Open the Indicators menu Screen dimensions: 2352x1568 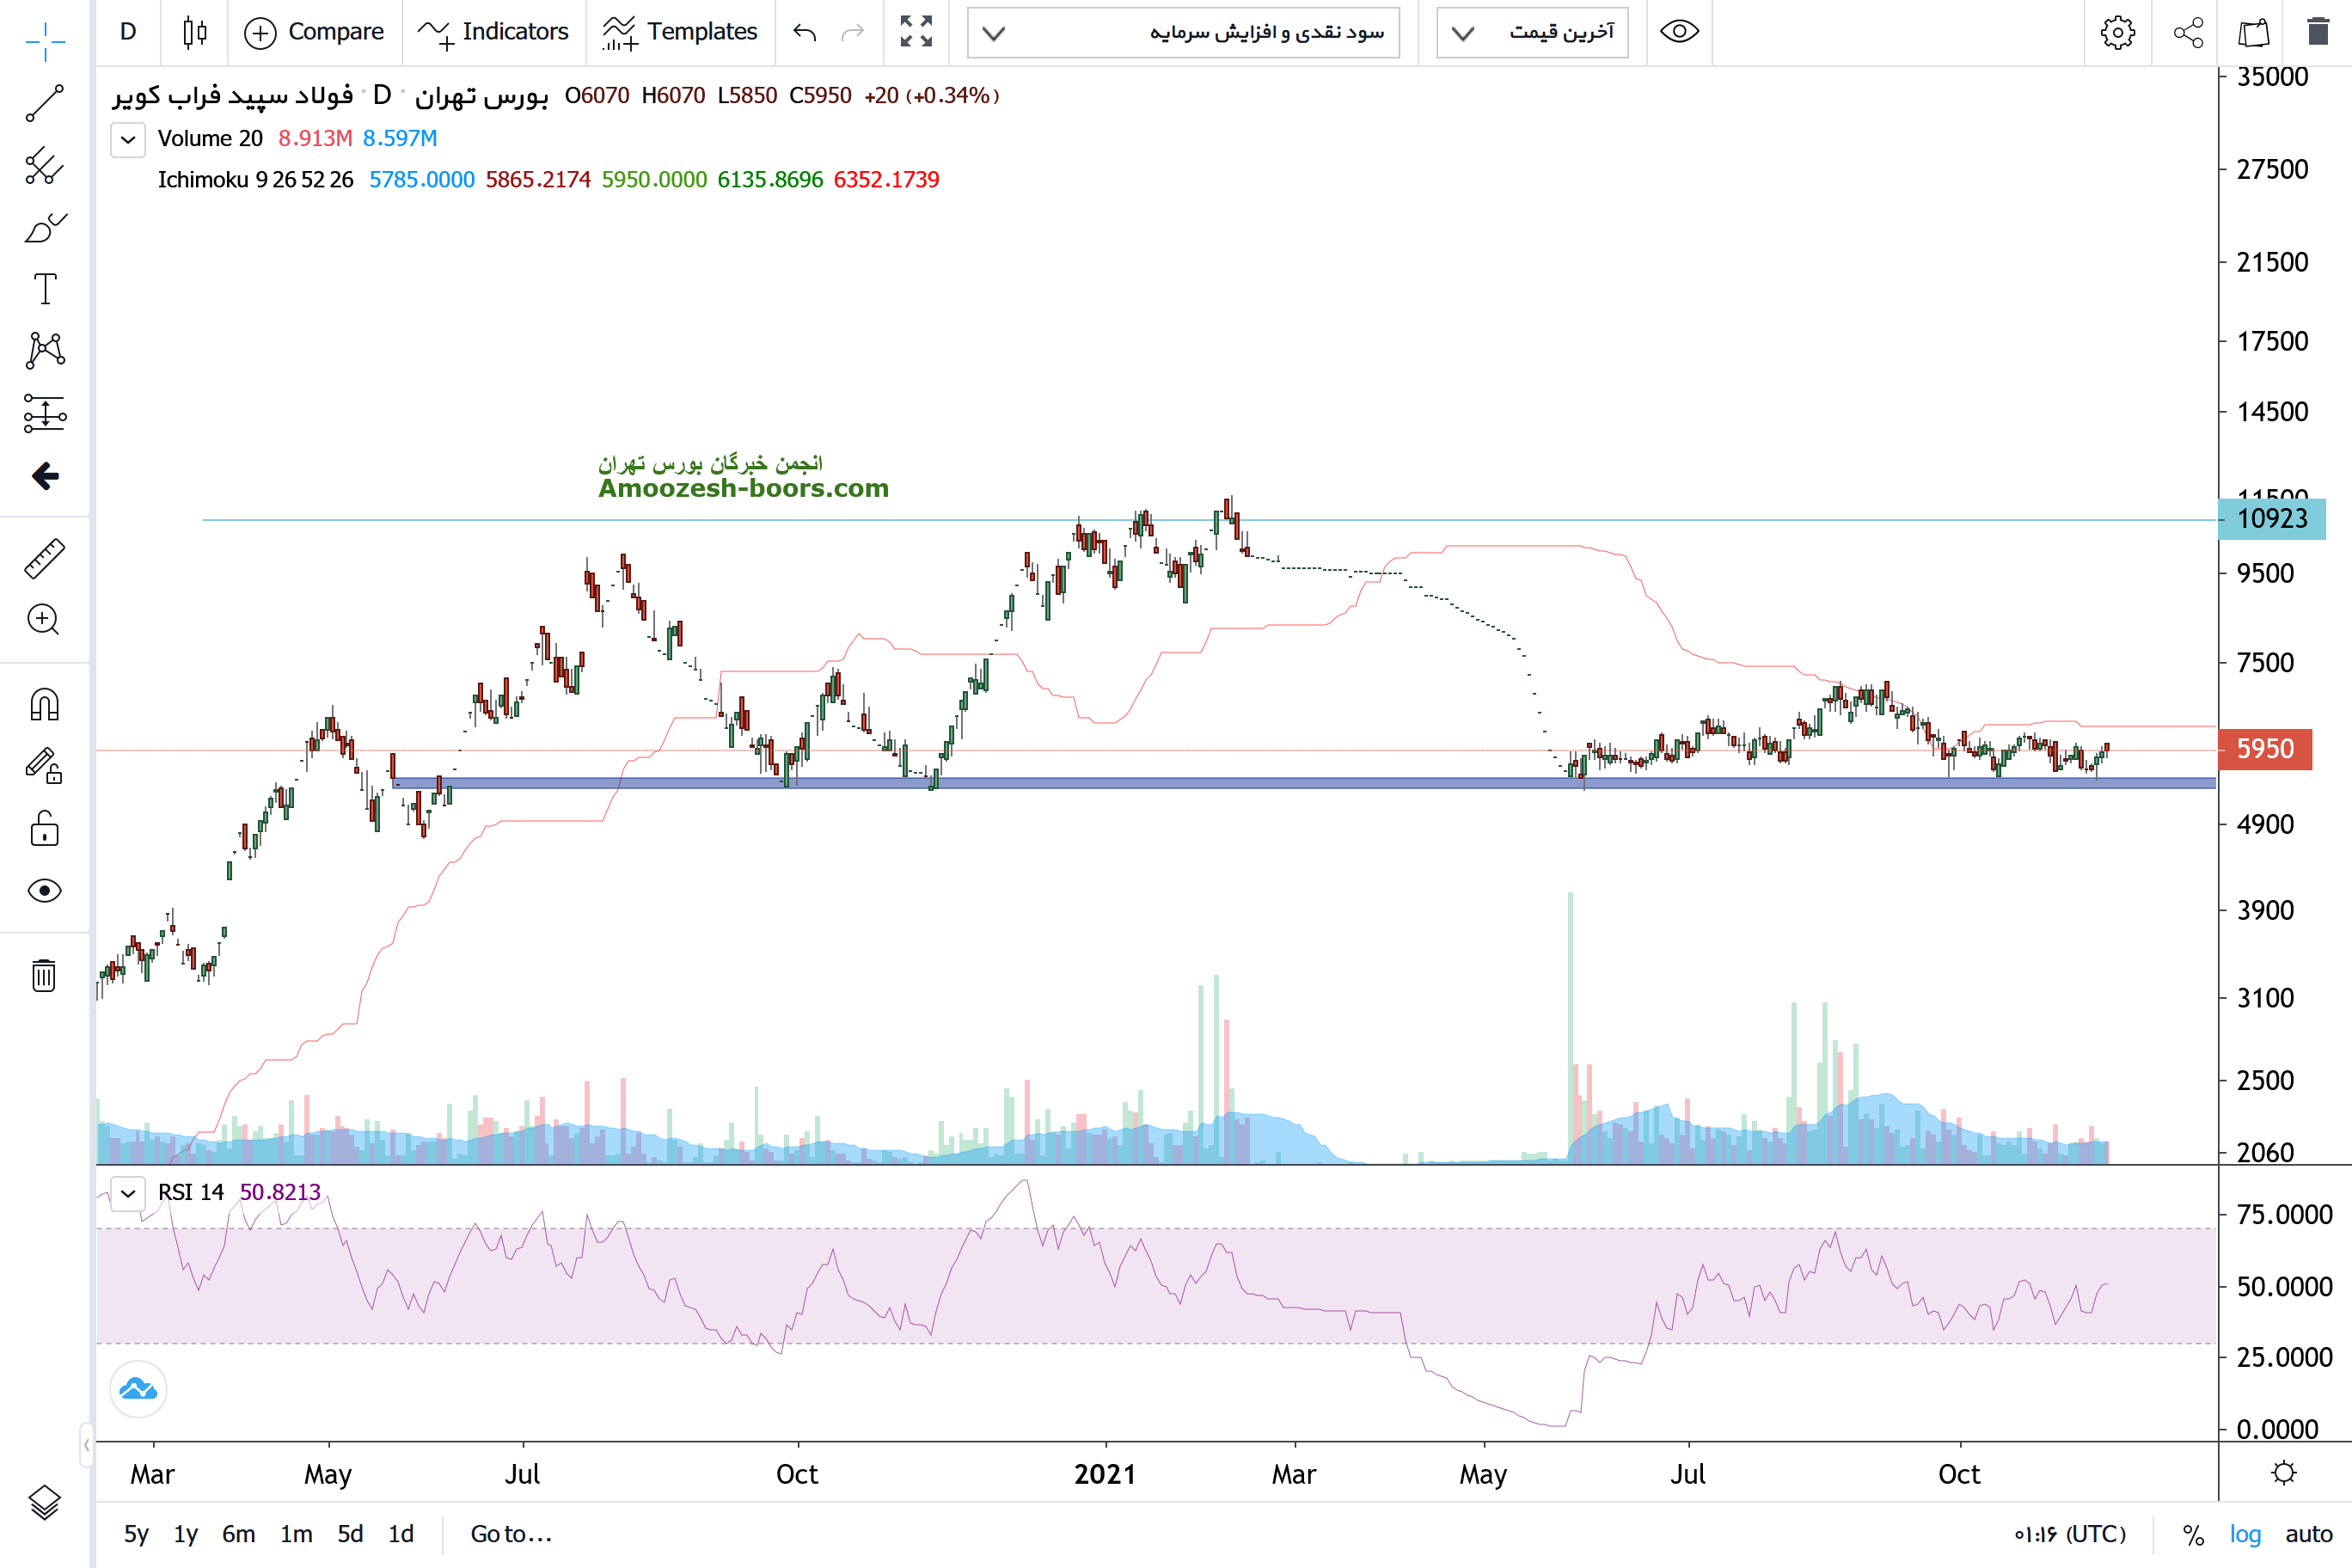click(x=493, y=32)
